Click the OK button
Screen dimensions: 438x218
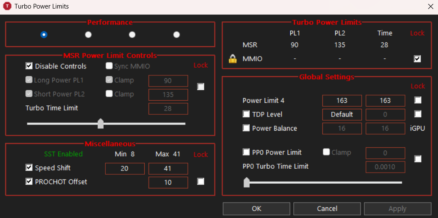[x=256, y=209]
